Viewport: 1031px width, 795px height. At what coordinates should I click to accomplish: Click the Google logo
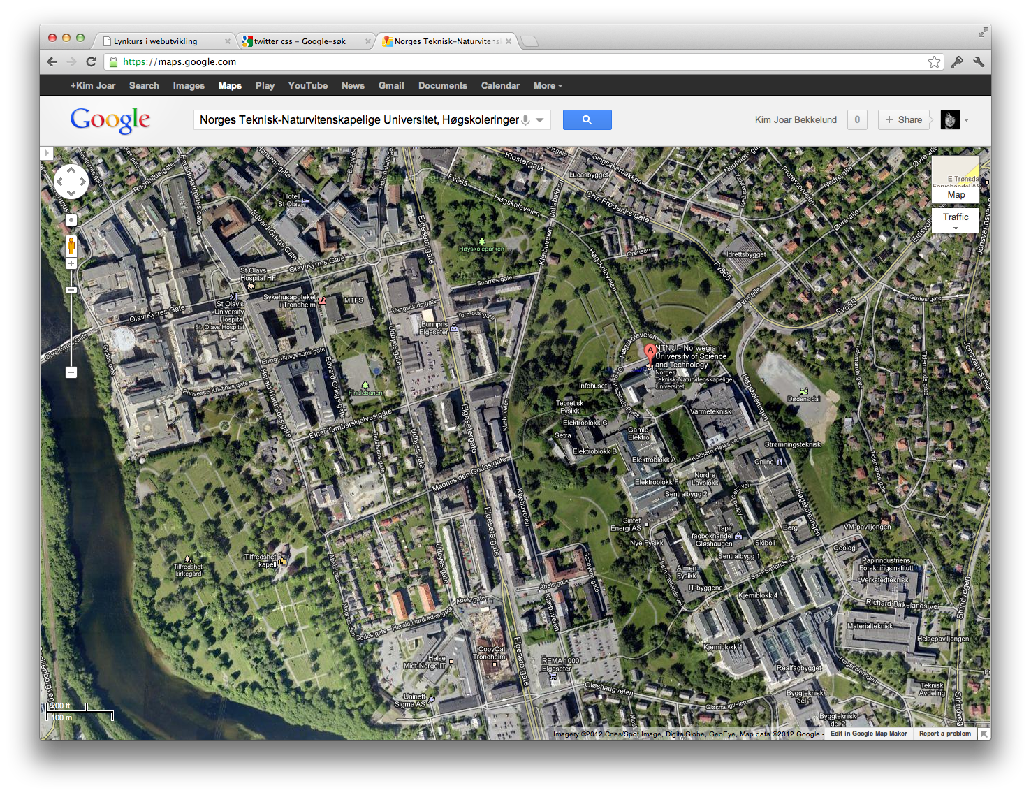pos(110,120)
